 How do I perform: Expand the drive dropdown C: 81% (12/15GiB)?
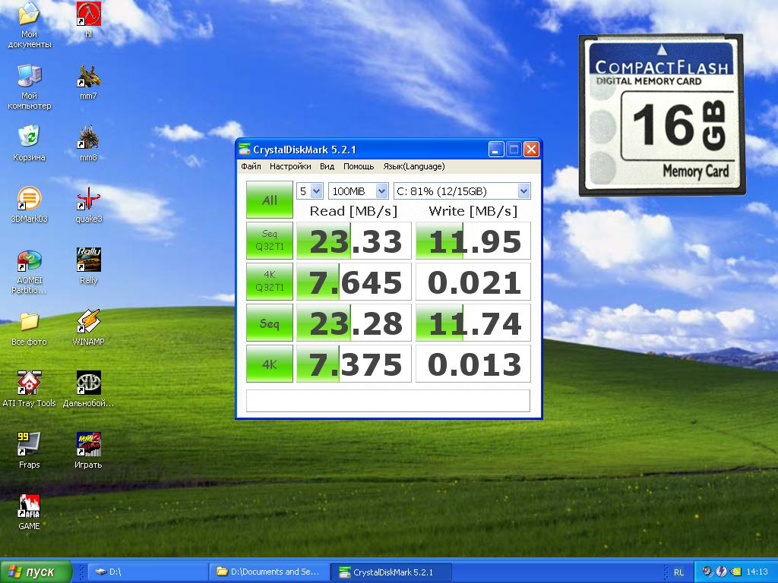(x=523, y=191)
